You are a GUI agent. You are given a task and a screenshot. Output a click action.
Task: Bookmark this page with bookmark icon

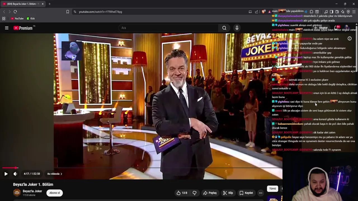[x=68, y=12]
